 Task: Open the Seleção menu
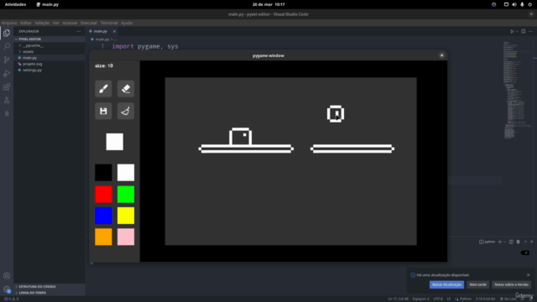pos(42,23)
